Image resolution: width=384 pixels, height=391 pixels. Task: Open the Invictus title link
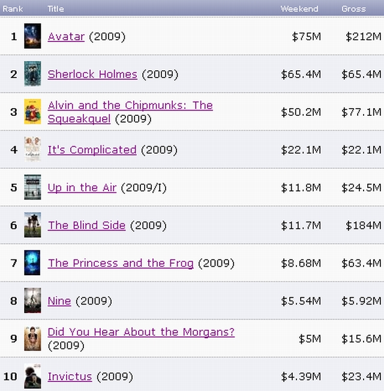tap(70, 377)
